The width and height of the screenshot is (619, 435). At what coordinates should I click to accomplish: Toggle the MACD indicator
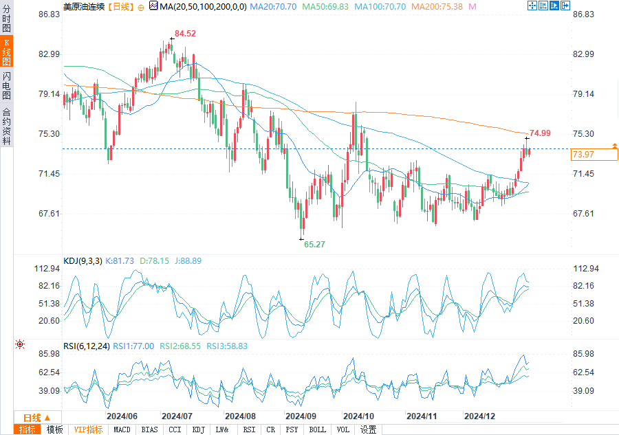tap(122, 430)
